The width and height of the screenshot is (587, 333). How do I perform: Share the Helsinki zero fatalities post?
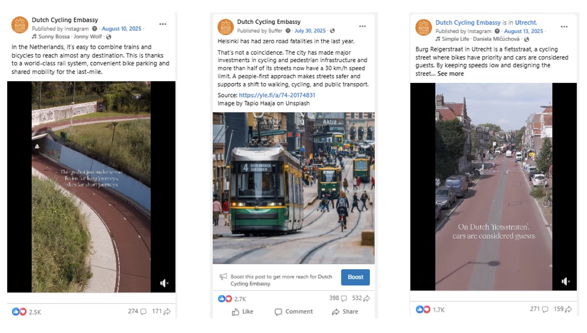345,311
